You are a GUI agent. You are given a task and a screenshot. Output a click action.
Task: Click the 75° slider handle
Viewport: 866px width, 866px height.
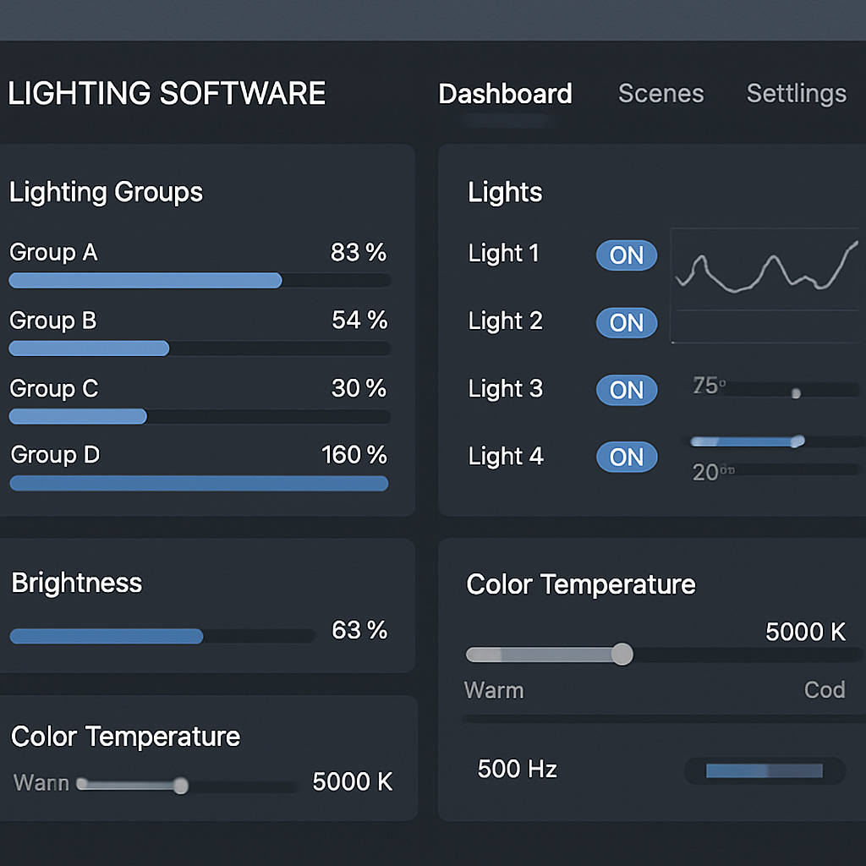(796, 392)
